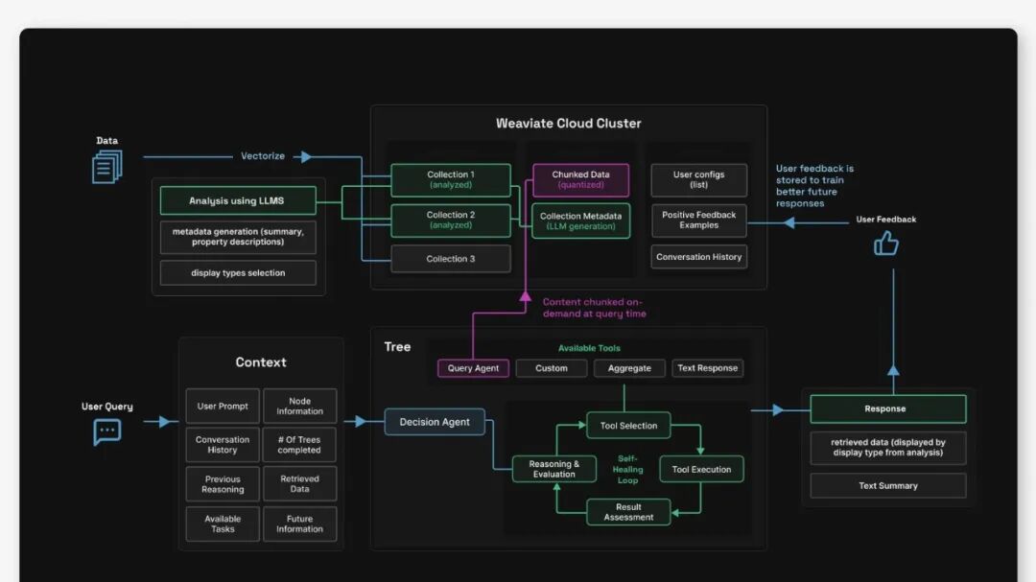Click the User Feedback thumbs-up icon
Screen dimensions: 1036x582
click(886, 244)
